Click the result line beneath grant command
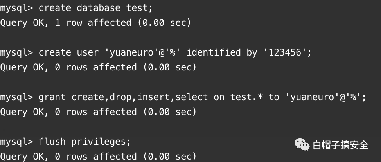 pos(98,112)
